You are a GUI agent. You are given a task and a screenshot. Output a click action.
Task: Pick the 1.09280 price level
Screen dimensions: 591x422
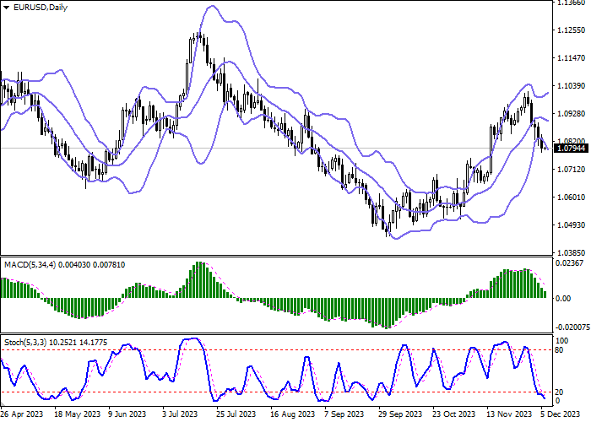coord(572,114)
